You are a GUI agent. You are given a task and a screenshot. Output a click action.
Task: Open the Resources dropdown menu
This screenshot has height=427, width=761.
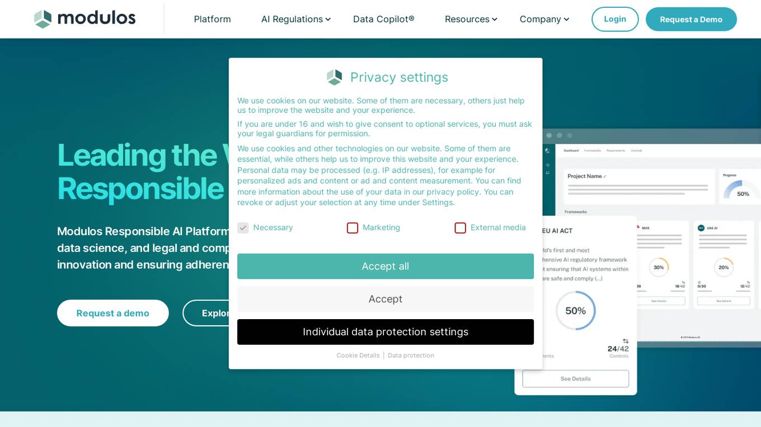pyautogui.click(x=471, y=20)
